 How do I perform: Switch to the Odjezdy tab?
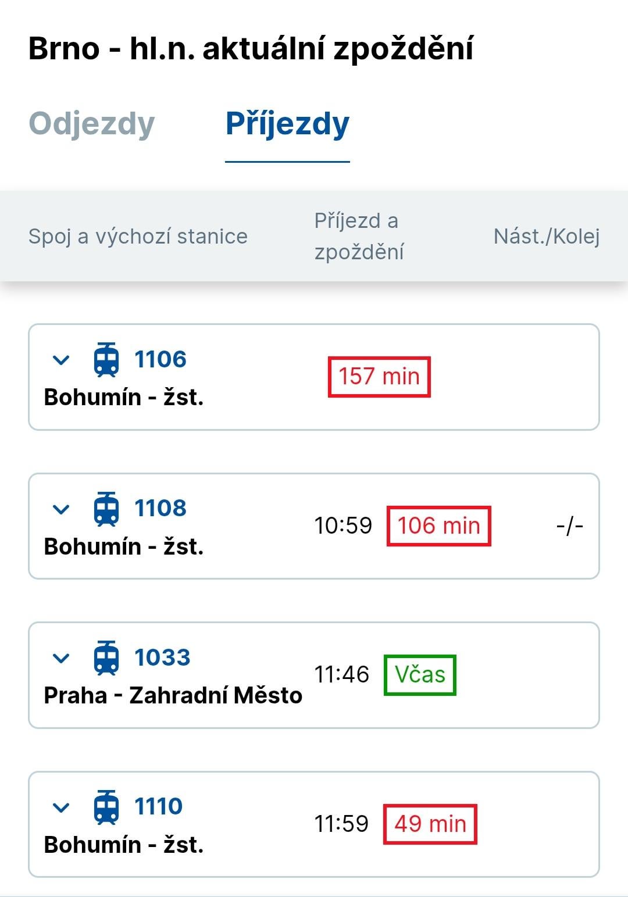pos(92,124)
